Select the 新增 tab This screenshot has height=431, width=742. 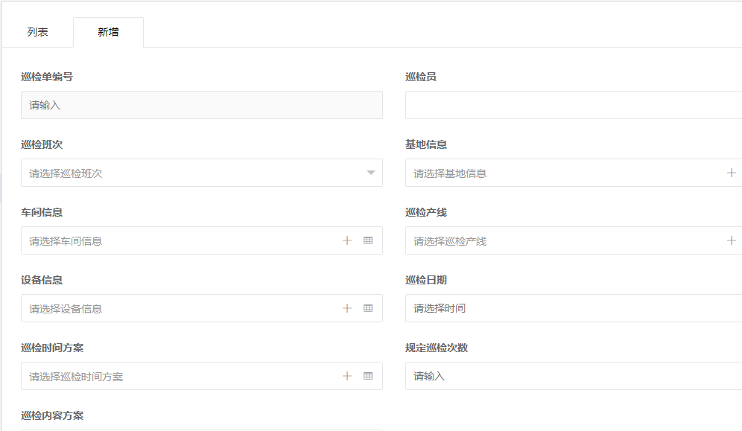pos(108,31)
